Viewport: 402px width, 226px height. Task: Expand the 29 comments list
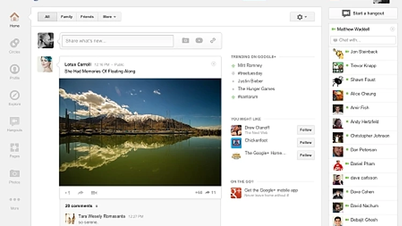coord(81,206)
